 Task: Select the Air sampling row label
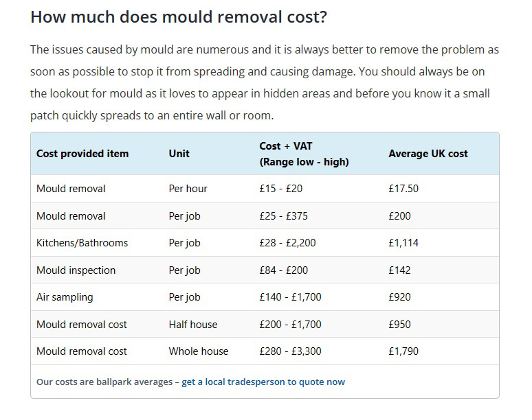[65, 297]
